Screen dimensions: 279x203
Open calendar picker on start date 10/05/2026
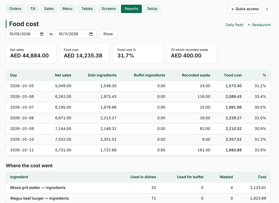42,34
